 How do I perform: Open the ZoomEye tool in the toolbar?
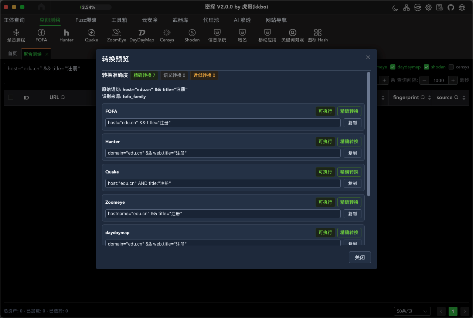117,35
